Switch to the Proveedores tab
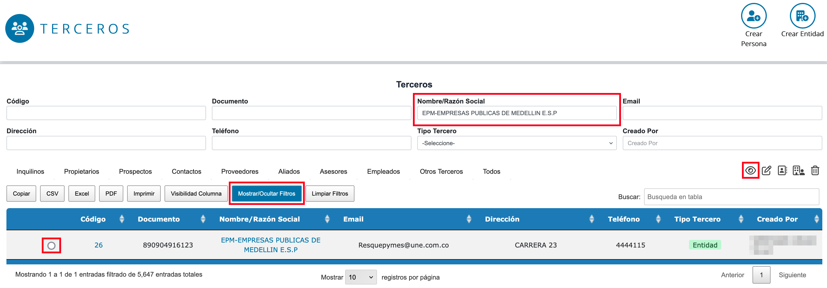Image resolution: width=827 pixels, height=288 pixels. [240, 171]
